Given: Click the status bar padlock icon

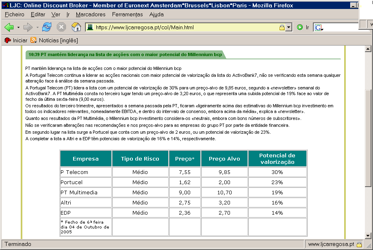Looking at the screenshot, I should 359,245.
